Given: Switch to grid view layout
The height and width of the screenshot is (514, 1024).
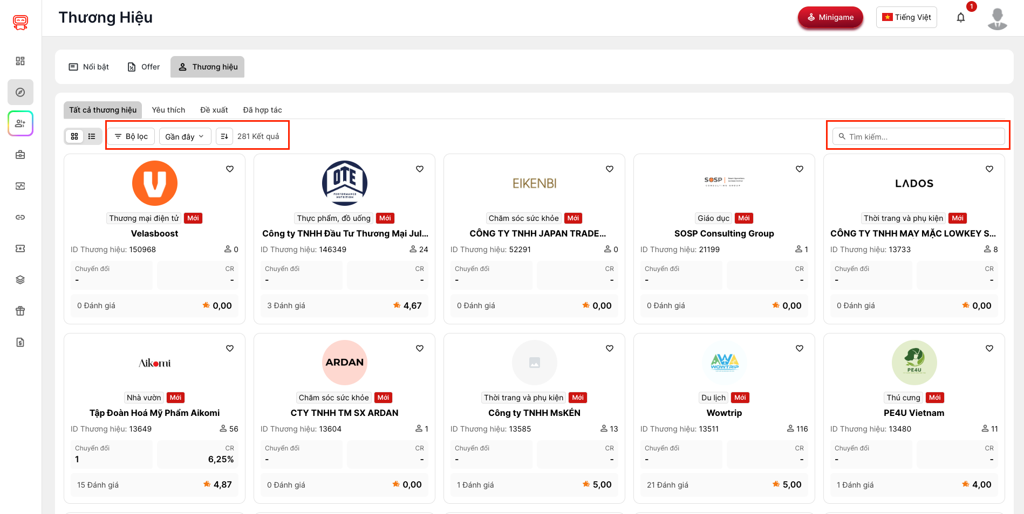Looking at the screenshot, I should tap(74, 136).
